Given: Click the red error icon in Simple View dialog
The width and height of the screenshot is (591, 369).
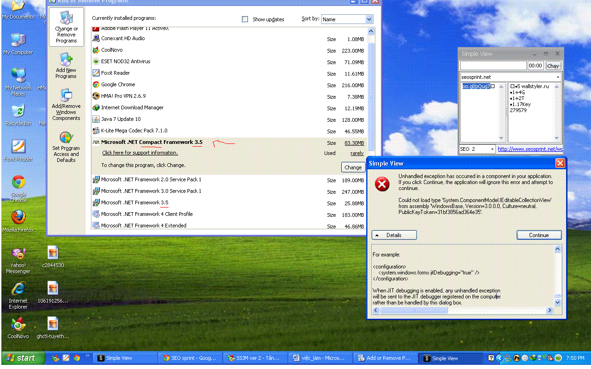Looking at the screenshot, I should pos(382,185).
